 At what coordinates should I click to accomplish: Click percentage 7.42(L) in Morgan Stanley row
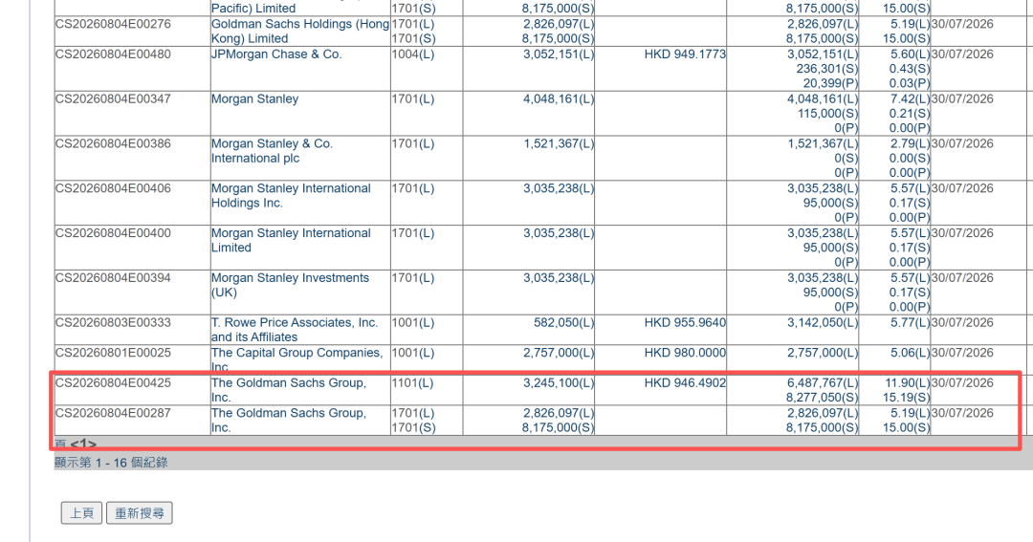pyautogui.click(x=910, y=98)
